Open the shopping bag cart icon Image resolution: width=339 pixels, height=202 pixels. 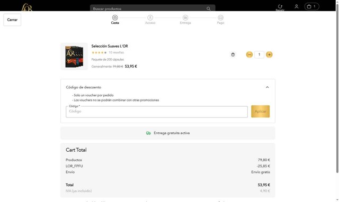click(311, 6)
